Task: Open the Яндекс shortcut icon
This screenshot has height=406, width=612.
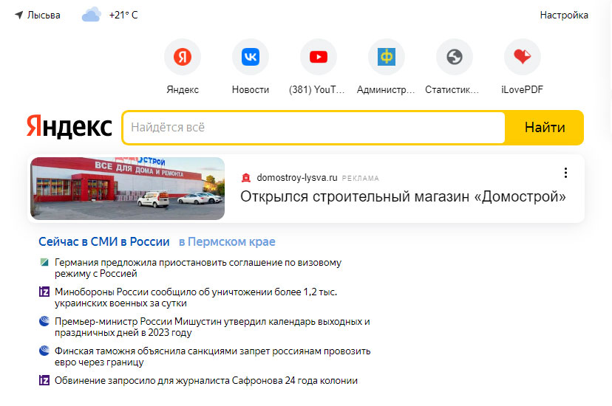Action: pos(183,57)
